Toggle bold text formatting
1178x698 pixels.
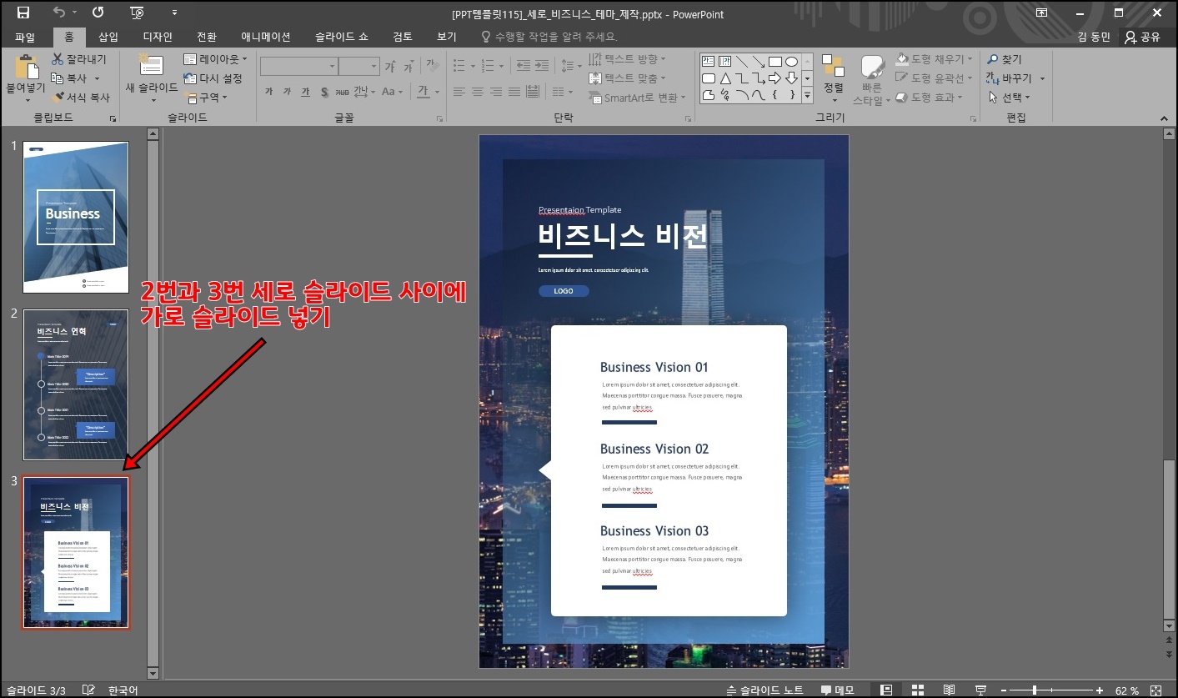pyautogui.click(x=268, y=92)
